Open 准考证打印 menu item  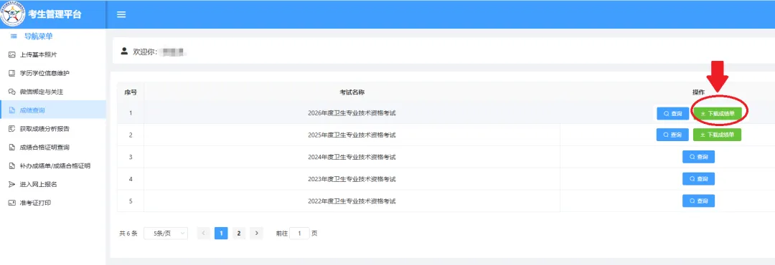pyautogui.click(x=53, y=203)
